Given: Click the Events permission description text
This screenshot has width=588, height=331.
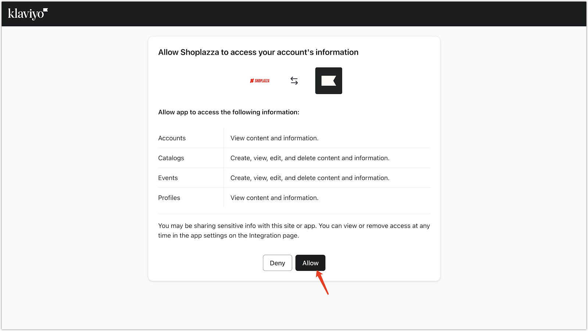Looking at the screenshot, I should [x=310, y=178].
